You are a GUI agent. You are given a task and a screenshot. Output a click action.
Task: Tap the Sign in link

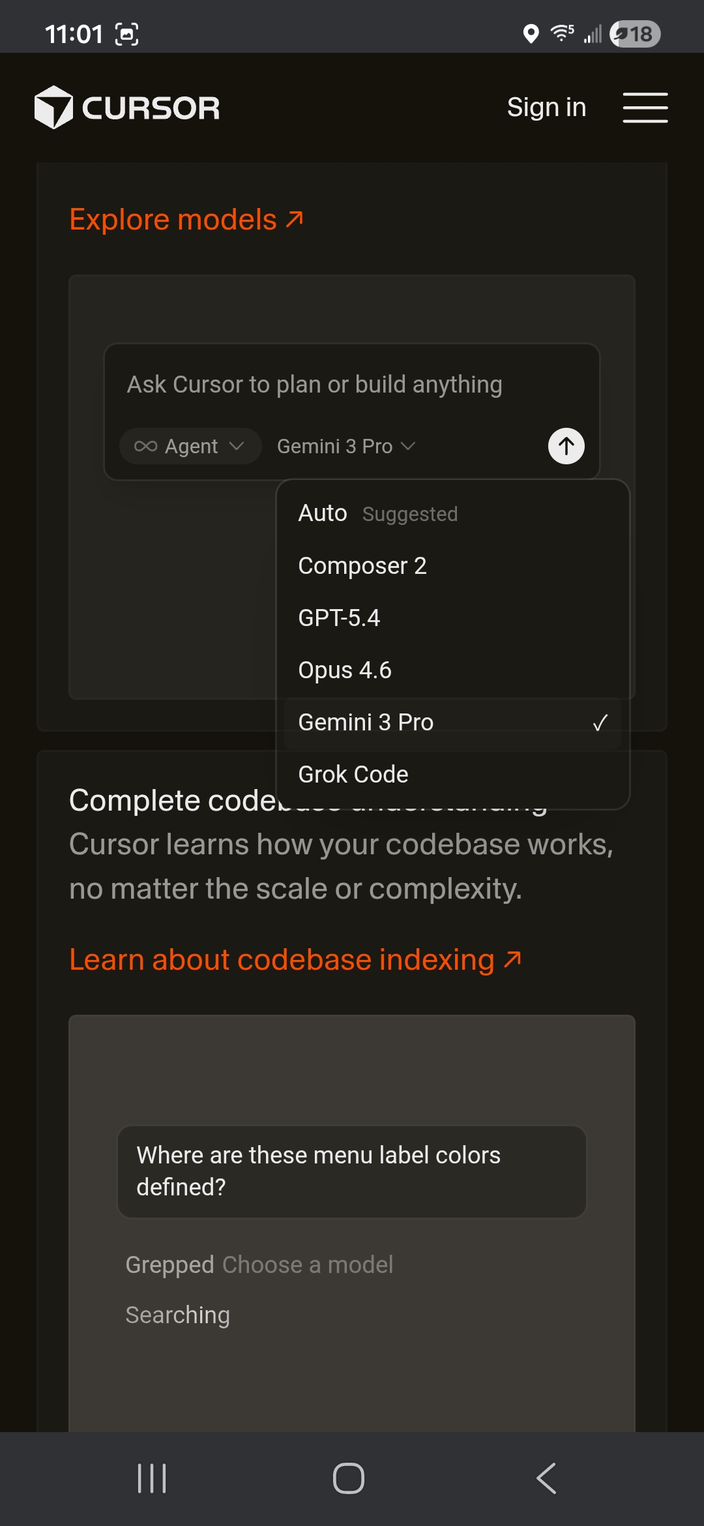(x=546, y=107)
